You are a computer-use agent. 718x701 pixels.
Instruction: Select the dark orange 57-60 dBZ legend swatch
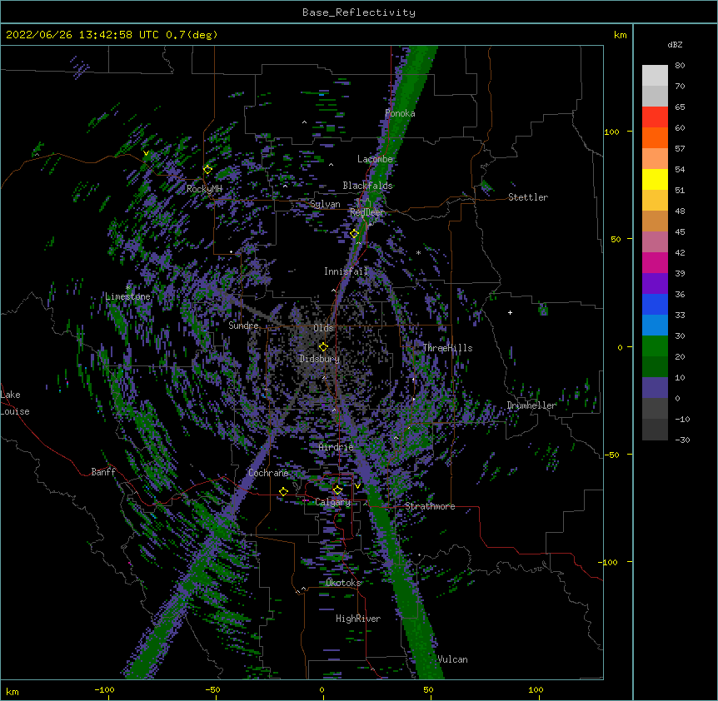click(655, 137)
